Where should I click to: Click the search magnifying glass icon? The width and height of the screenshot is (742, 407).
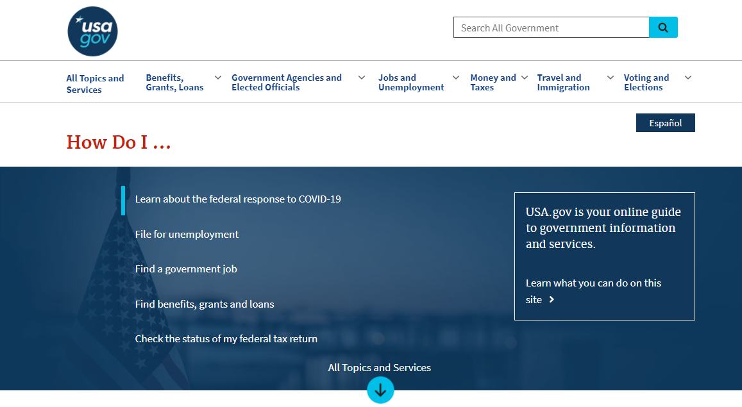tap(663, 27)
